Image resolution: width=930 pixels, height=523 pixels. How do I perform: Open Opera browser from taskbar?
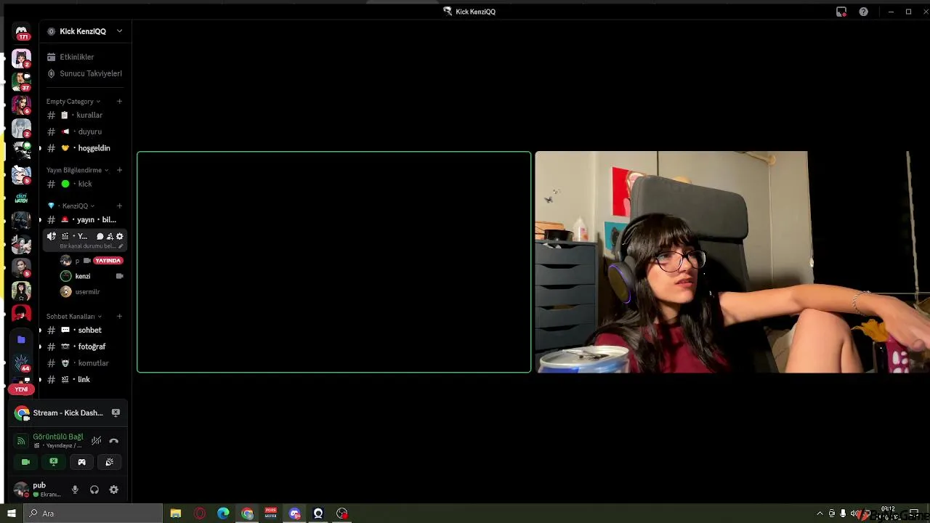point(200,514)
